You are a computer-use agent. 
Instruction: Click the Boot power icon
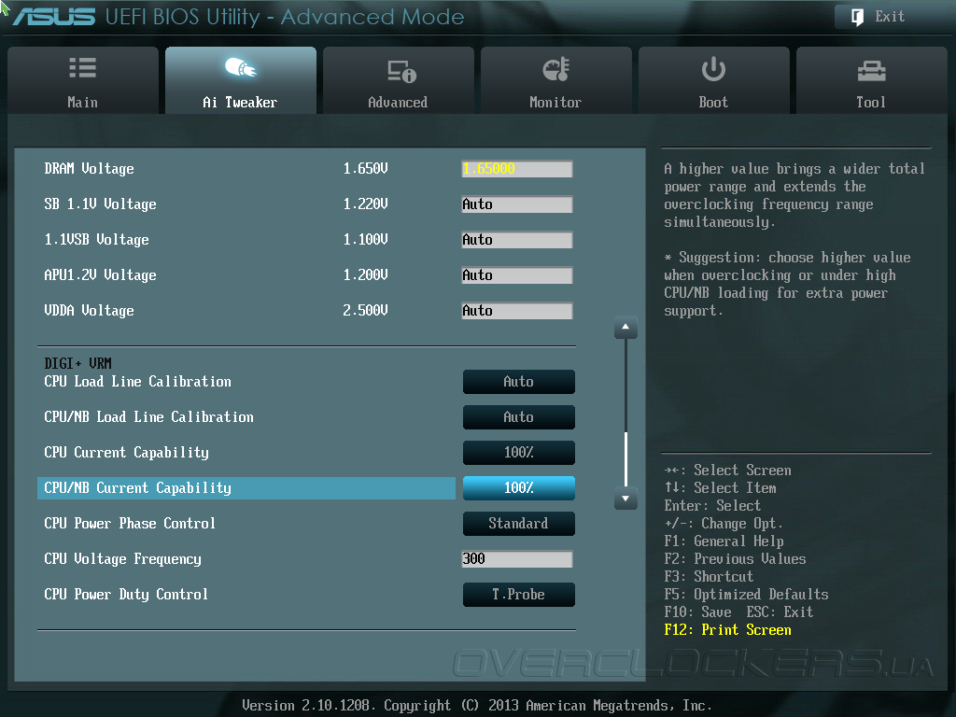pyautogui.click(x=713, y=69)
